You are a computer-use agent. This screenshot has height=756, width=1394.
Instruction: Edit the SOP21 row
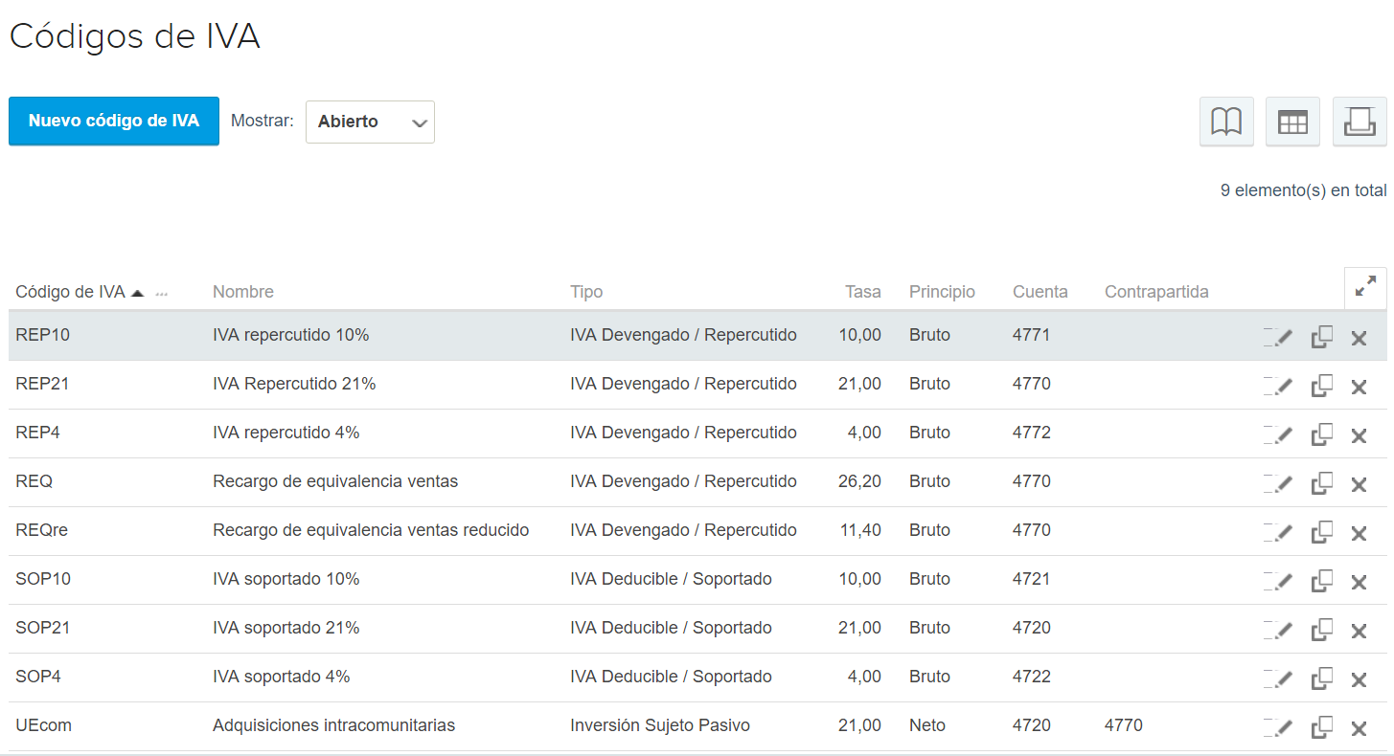pos(1278,629)
